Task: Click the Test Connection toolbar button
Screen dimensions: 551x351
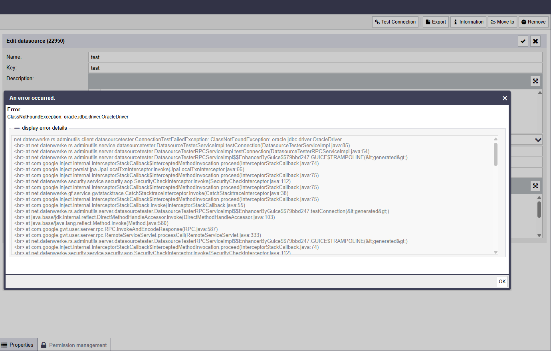Action: point(395,22)
